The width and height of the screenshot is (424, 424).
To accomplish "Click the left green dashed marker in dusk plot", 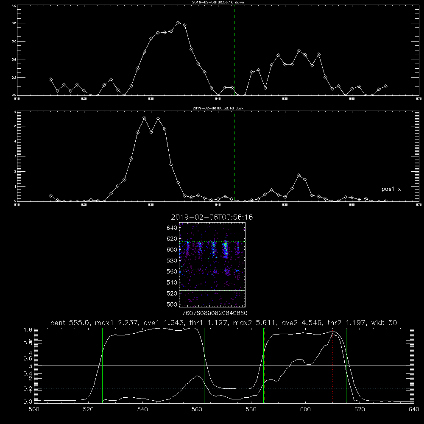I will [x=135, y=156].
